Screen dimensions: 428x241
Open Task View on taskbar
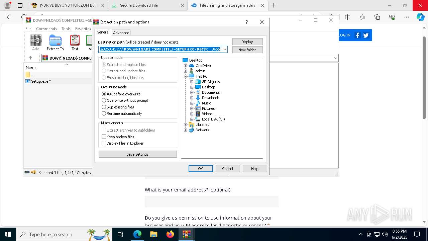(x=120, y=234)
